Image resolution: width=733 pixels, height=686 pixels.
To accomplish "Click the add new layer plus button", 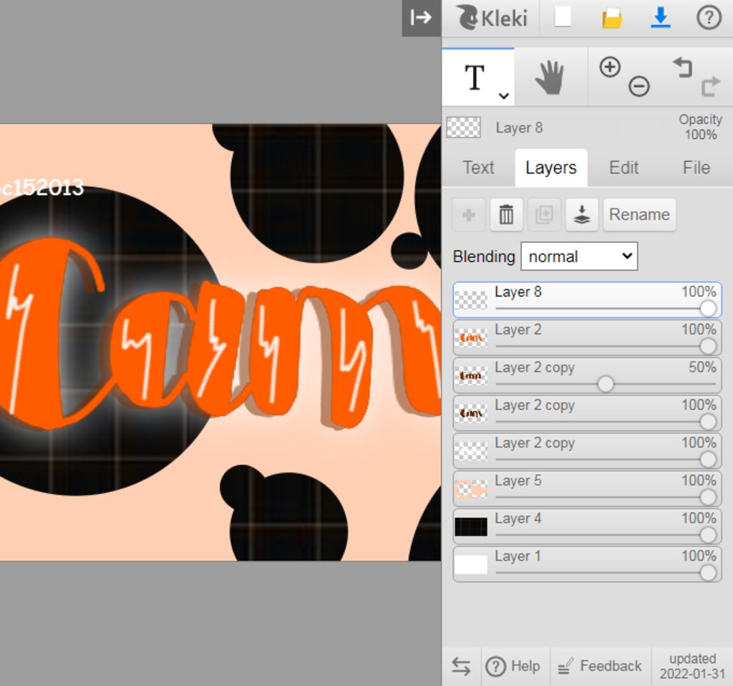I will click(468, 215).
